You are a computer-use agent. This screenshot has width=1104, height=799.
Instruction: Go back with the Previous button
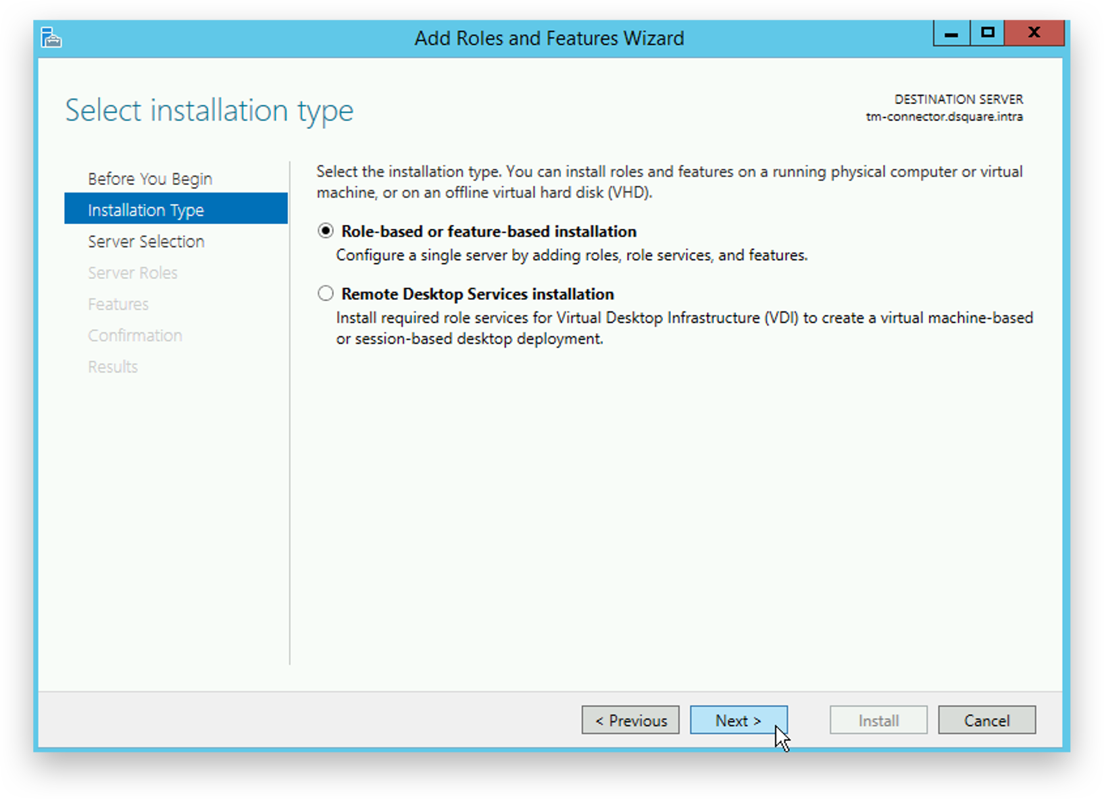pos(630,721)
